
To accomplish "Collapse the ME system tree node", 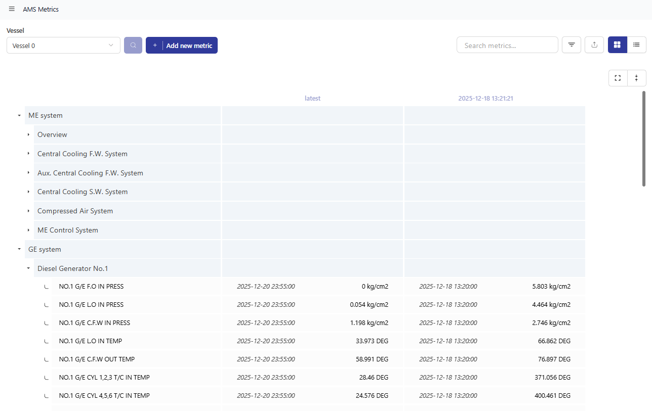I will tap(19, 115).
